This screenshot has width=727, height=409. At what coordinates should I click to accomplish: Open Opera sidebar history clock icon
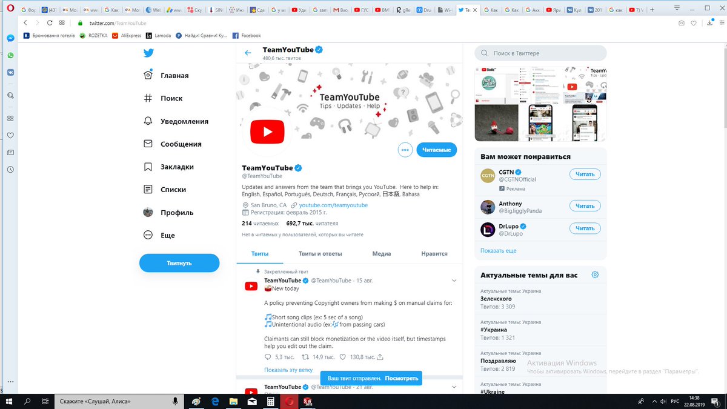coord(10,170)
